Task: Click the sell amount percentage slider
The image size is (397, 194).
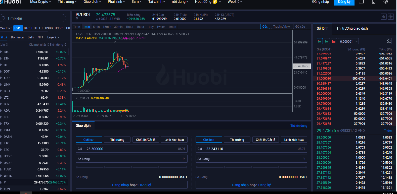Action: coord(251,167)
